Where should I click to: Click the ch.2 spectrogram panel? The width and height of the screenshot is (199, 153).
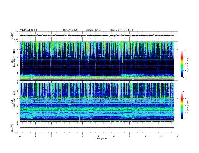coord(97,102)
